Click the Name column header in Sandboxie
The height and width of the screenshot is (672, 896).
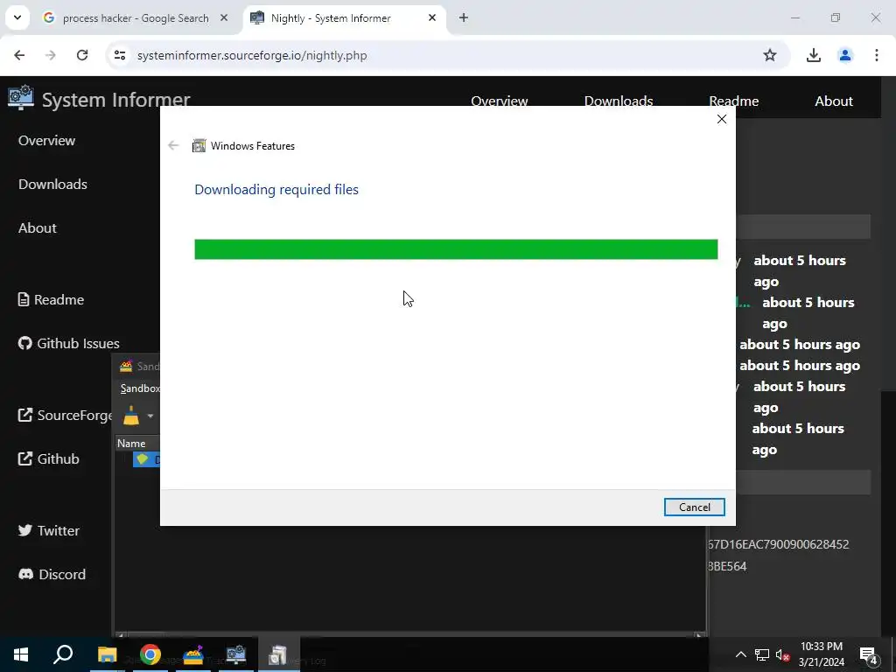tap(137, 444)
